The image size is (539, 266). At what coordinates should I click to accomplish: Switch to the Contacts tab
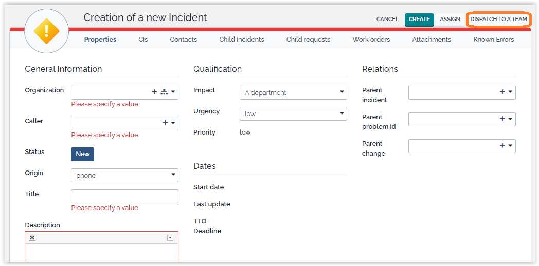(x=183, y=40)
